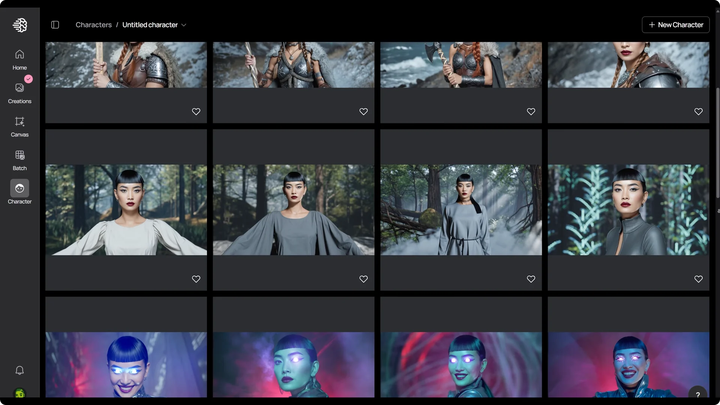This screenshot has width=720, height=405.
Task: Favorite the leather-jacket forest portrait
Action: pyautogui.click(x=698, y=279)
